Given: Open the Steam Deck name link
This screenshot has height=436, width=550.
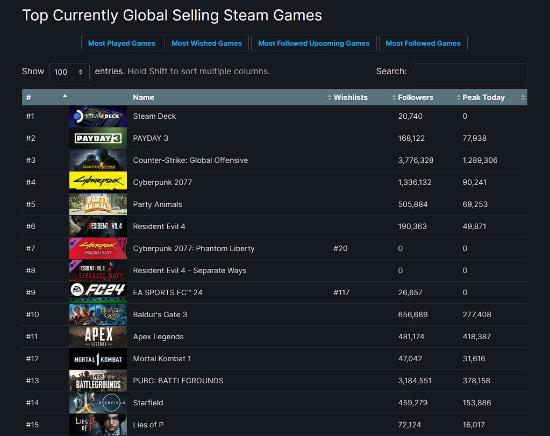Looking at the screenshot, I should point(154,116).
